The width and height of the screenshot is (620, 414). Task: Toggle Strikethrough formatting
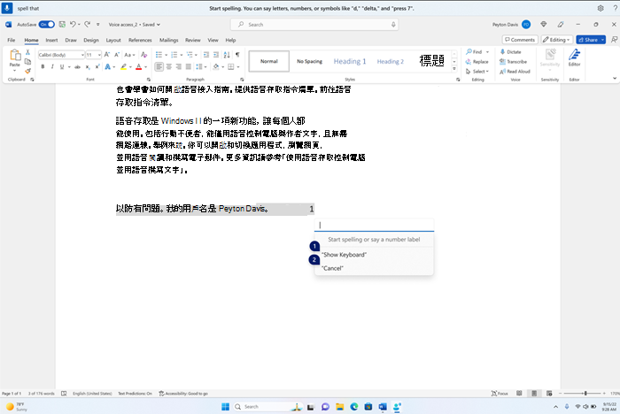78,66
